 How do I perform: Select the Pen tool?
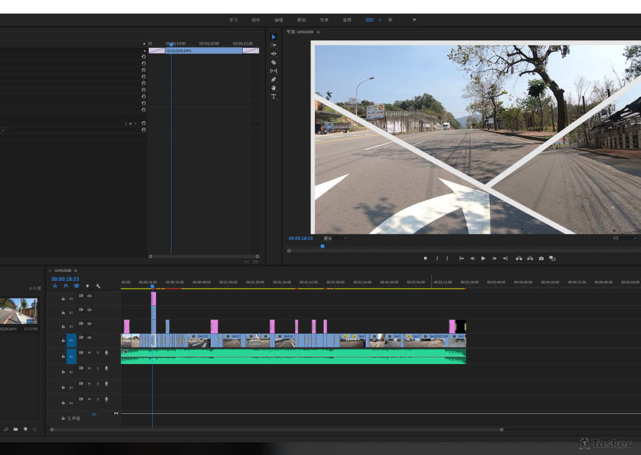[x=273, y=80]
